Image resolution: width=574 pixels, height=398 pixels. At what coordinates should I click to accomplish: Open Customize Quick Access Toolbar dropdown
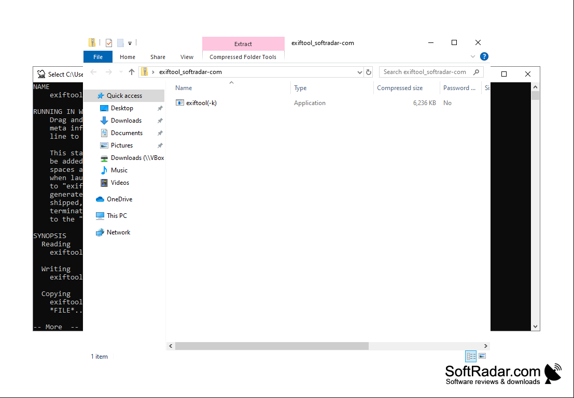coord(130,43)
